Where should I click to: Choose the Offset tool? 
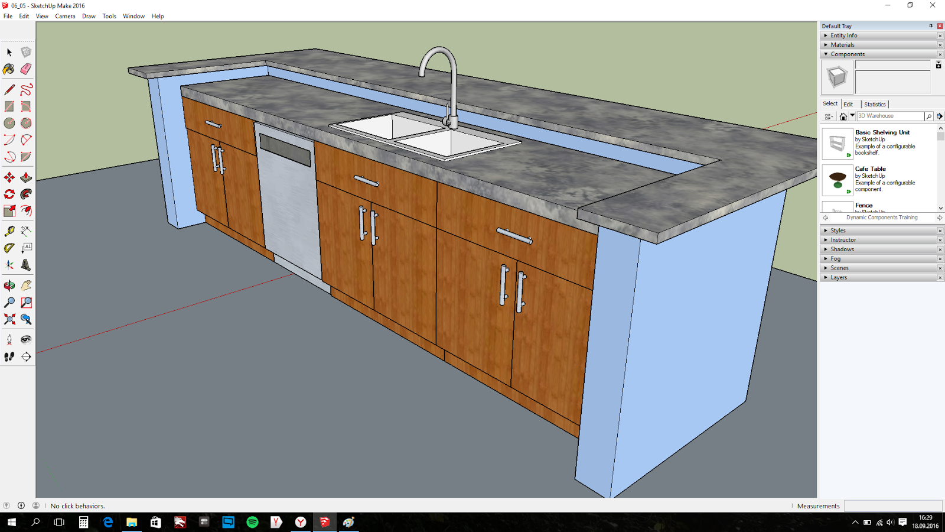click(x=26, y=210)
